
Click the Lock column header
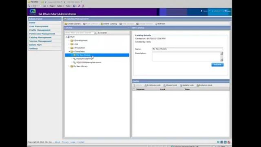(x=163, y=89)
